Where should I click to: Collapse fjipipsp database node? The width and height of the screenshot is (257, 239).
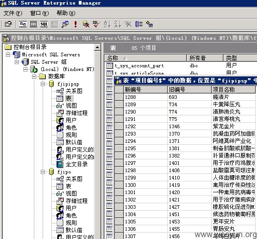(x=43, y=84)
